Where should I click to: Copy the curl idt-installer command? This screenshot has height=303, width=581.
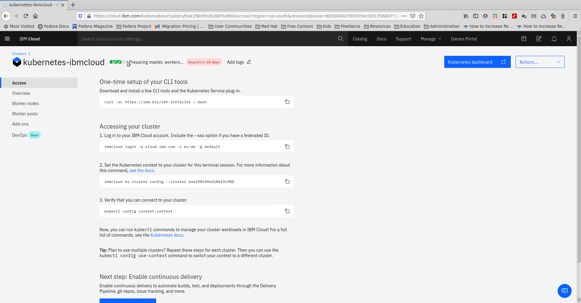[x=287, y=102]
